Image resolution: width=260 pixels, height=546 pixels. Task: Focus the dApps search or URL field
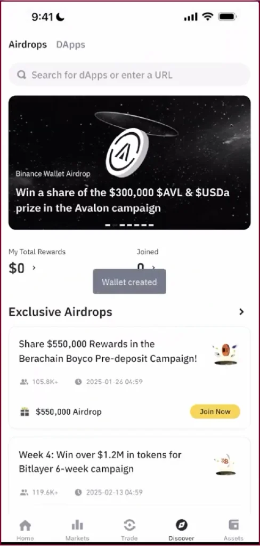click(x=129, y=75)
